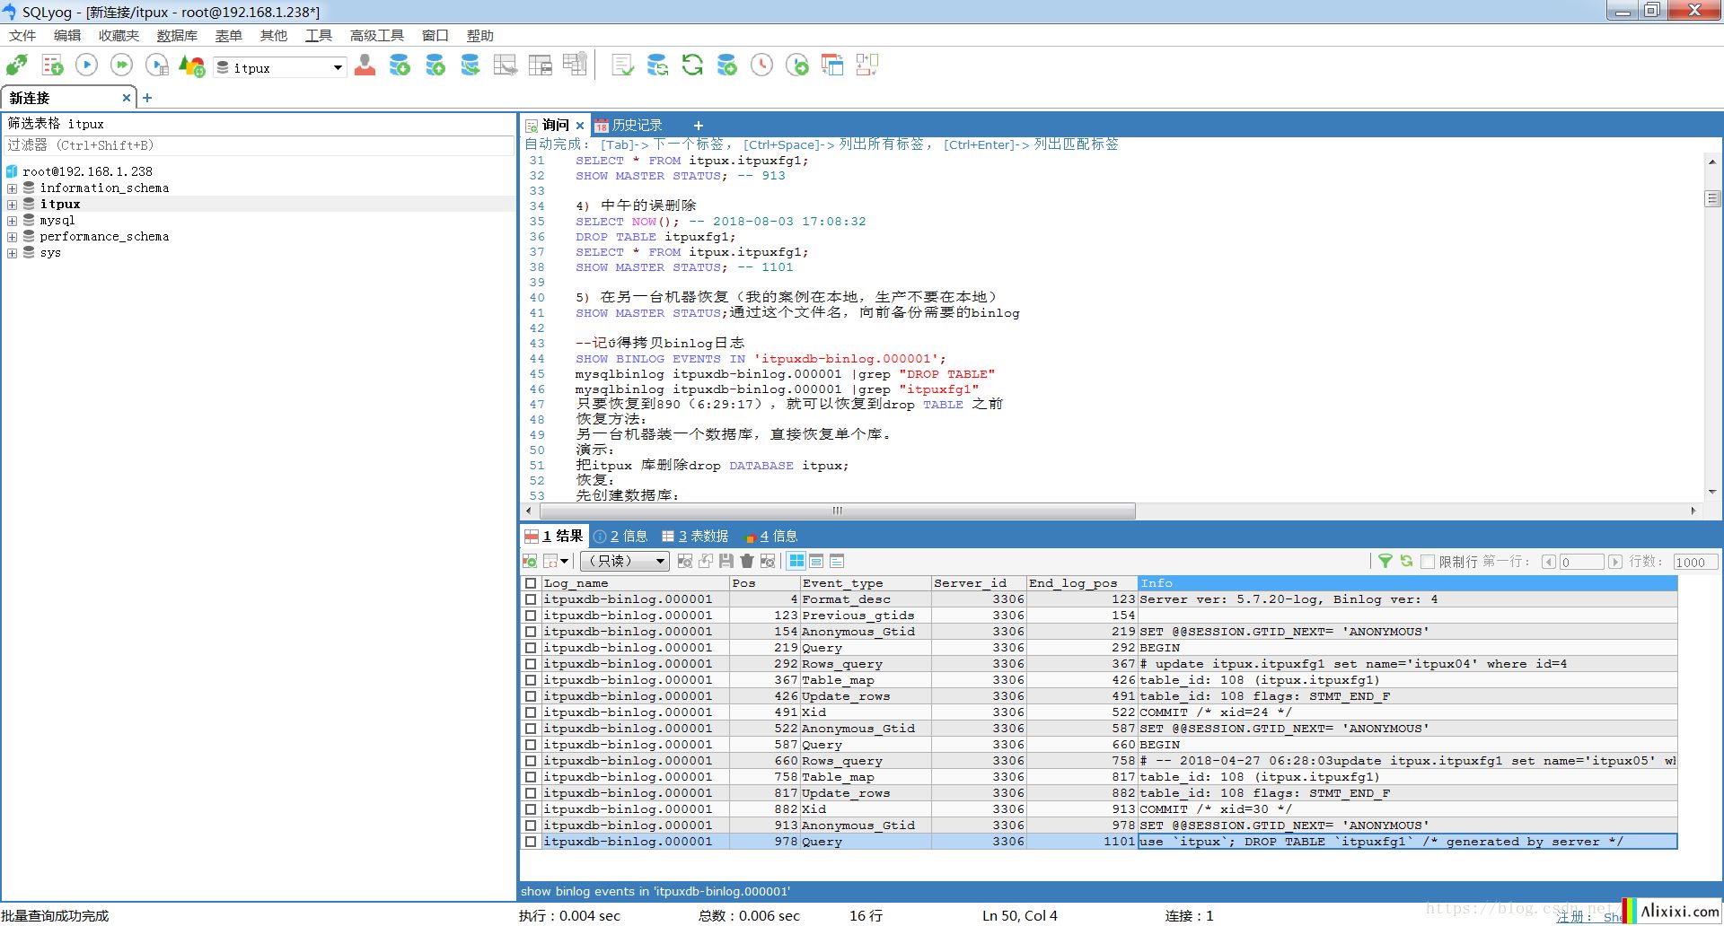
Task: Click the next page arrow beside first row
Action: 1615,562
